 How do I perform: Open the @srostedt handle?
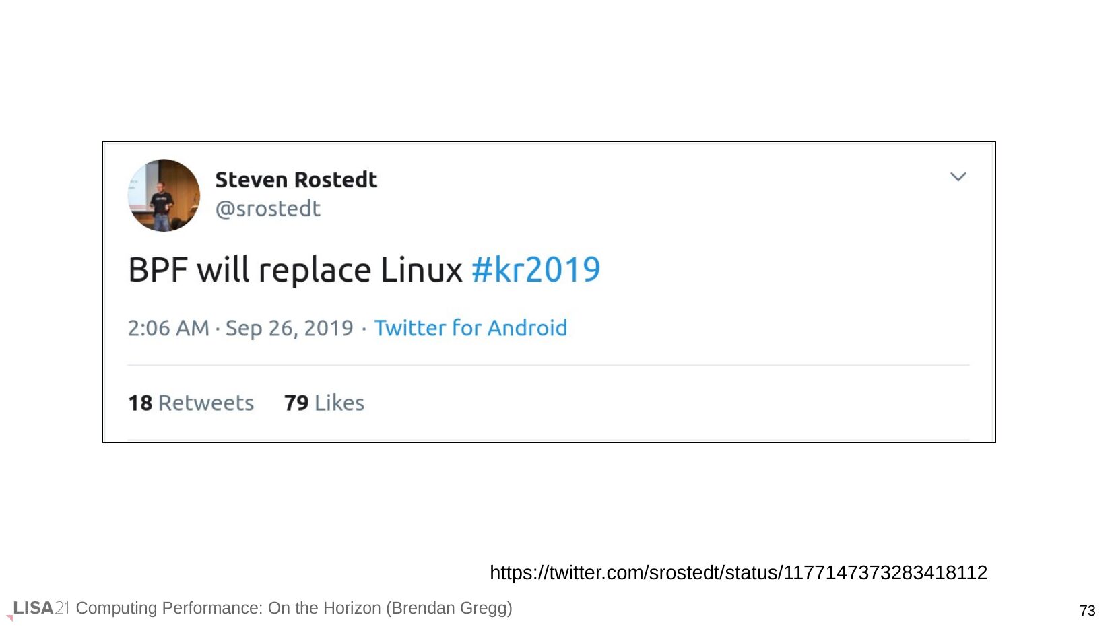coord(267,209)
